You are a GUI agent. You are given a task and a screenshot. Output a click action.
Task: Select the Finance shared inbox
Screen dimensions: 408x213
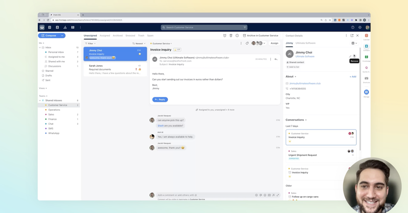pos(53,119)
